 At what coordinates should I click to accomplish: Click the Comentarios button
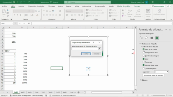158,6
